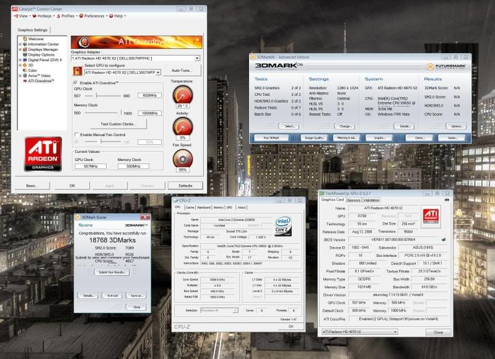Click the Activity gauge dial

pyautogui.click(x=183, y=126)
